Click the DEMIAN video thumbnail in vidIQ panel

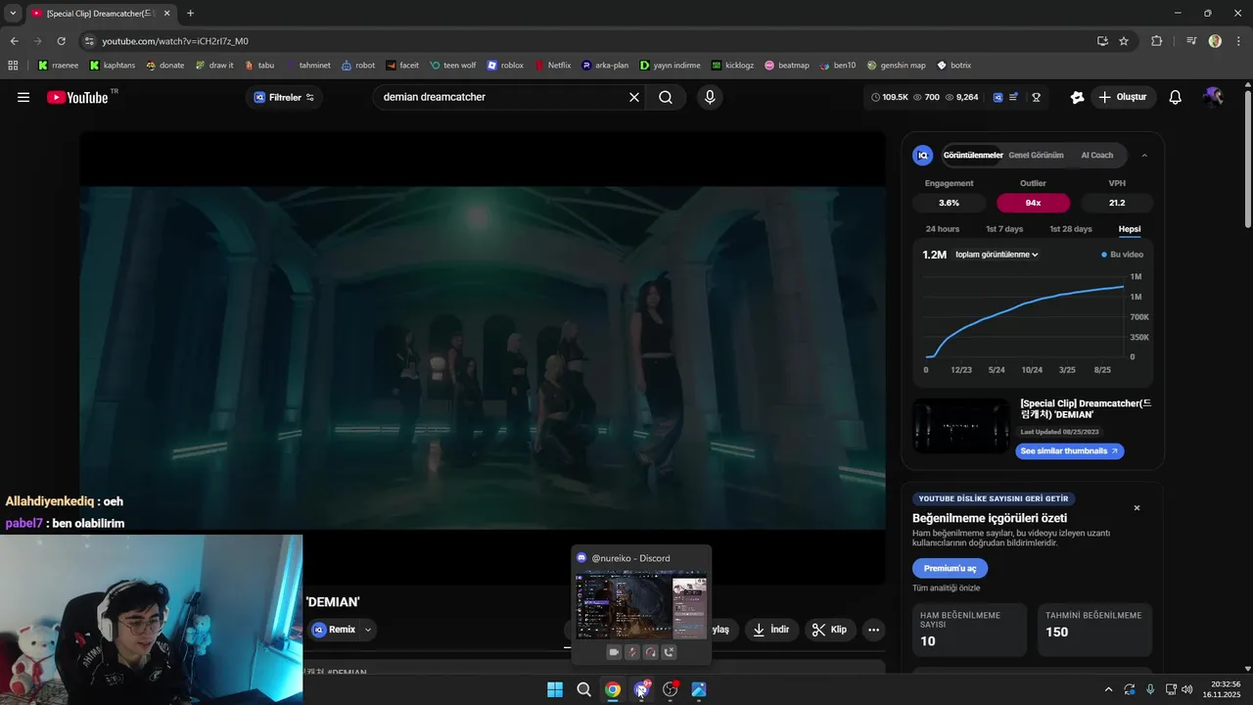point(961,427)
